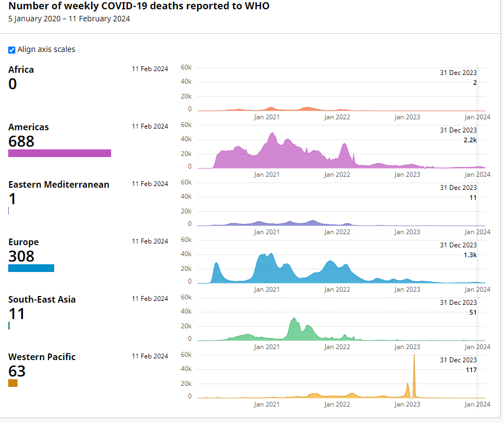
Task: Select the Eastern Mediterranean region heading
Action: tap(59, 184)
